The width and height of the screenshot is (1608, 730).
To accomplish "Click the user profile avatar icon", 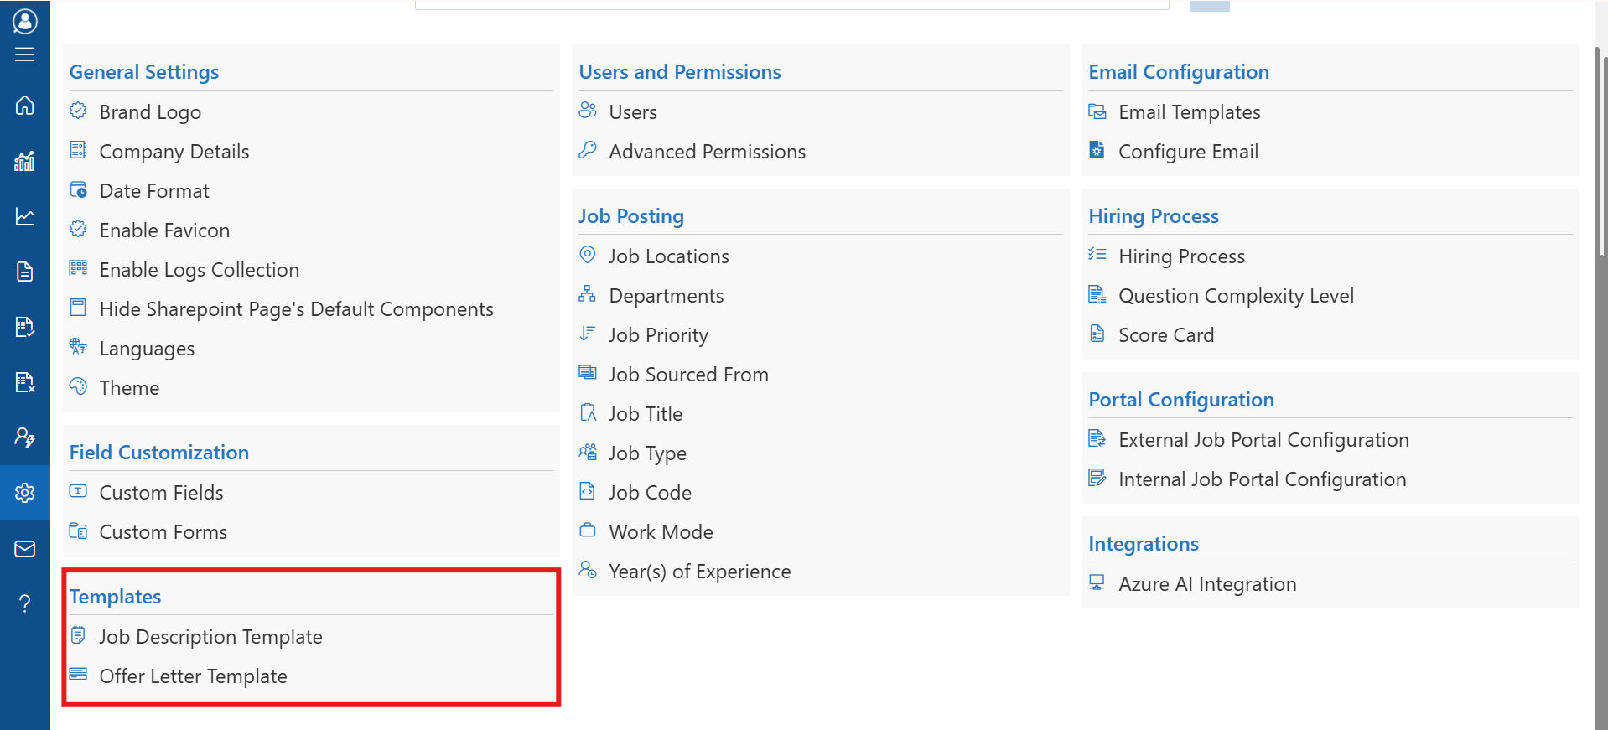I will click(25, 21).
